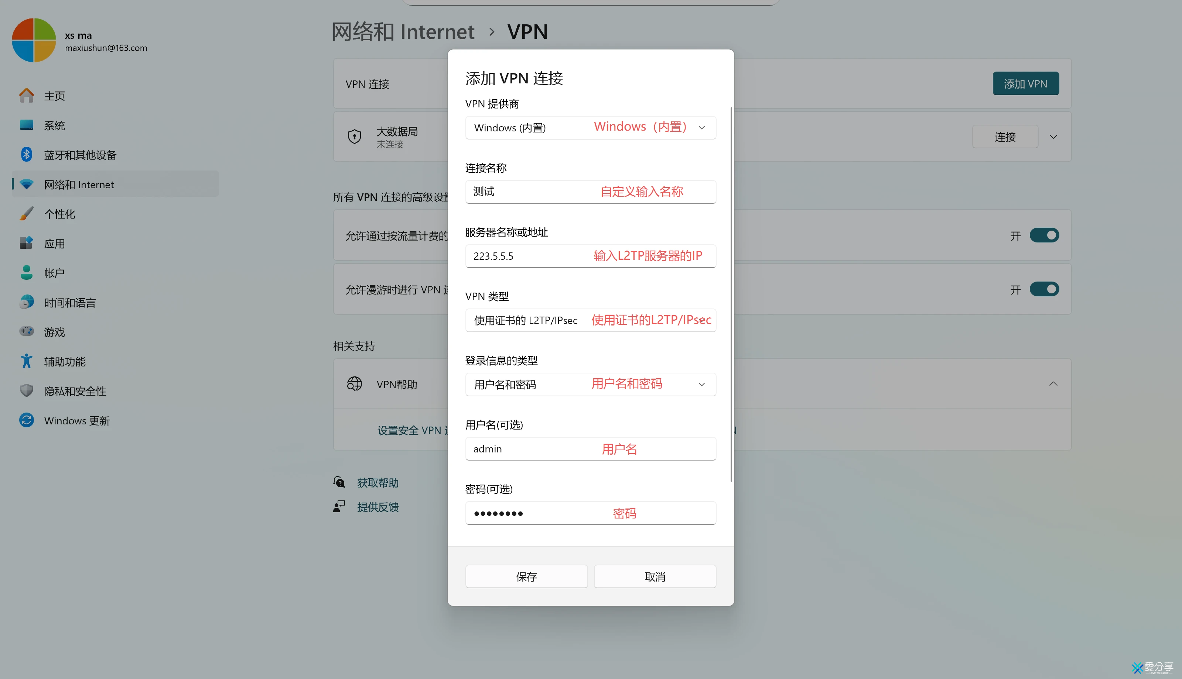Click the Save button
This screenshot has width=1182, height=679.
pyautogui.click(x=526, y=576)
